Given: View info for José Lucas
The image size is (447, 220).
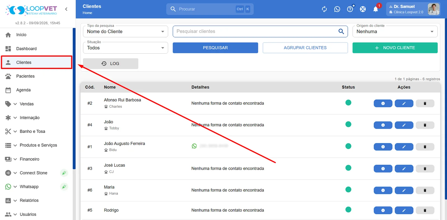Looking at the screenshot, I should [383, 169].
